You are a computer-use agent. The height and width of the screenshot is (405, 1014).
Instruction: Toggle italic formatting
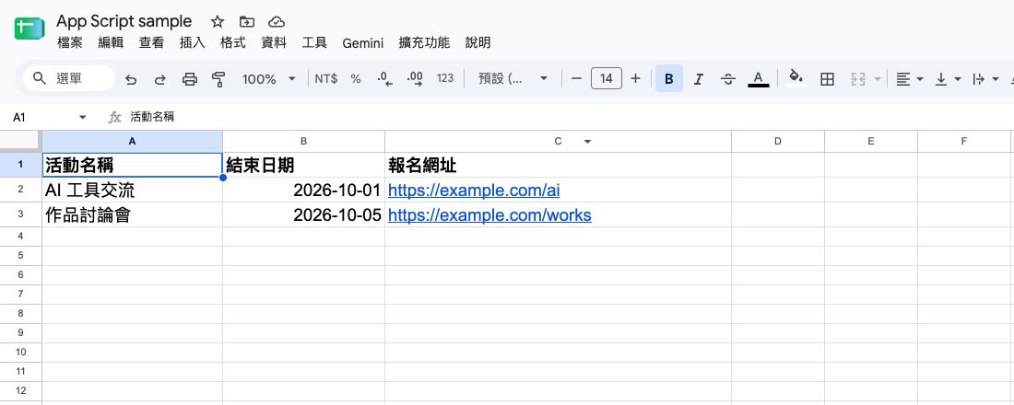(699, 79)
